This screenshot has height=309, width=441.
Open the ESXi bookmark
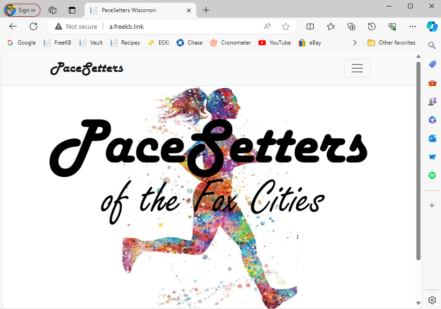coord(158,43)
